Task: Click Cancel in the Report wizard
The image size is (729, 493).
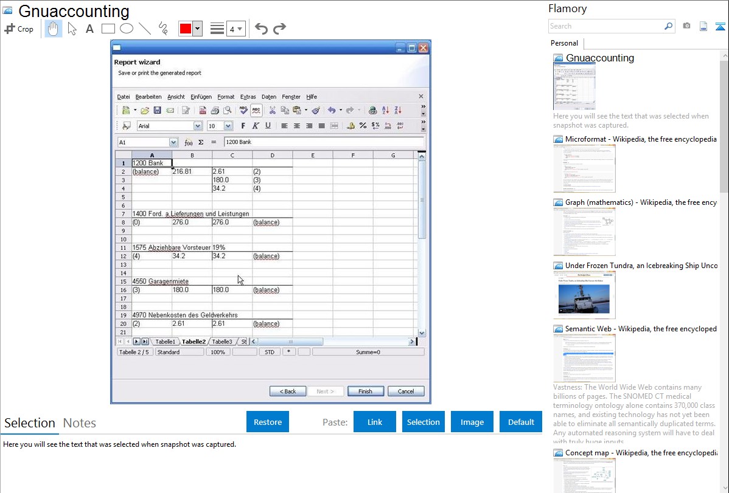Action: 406,391
